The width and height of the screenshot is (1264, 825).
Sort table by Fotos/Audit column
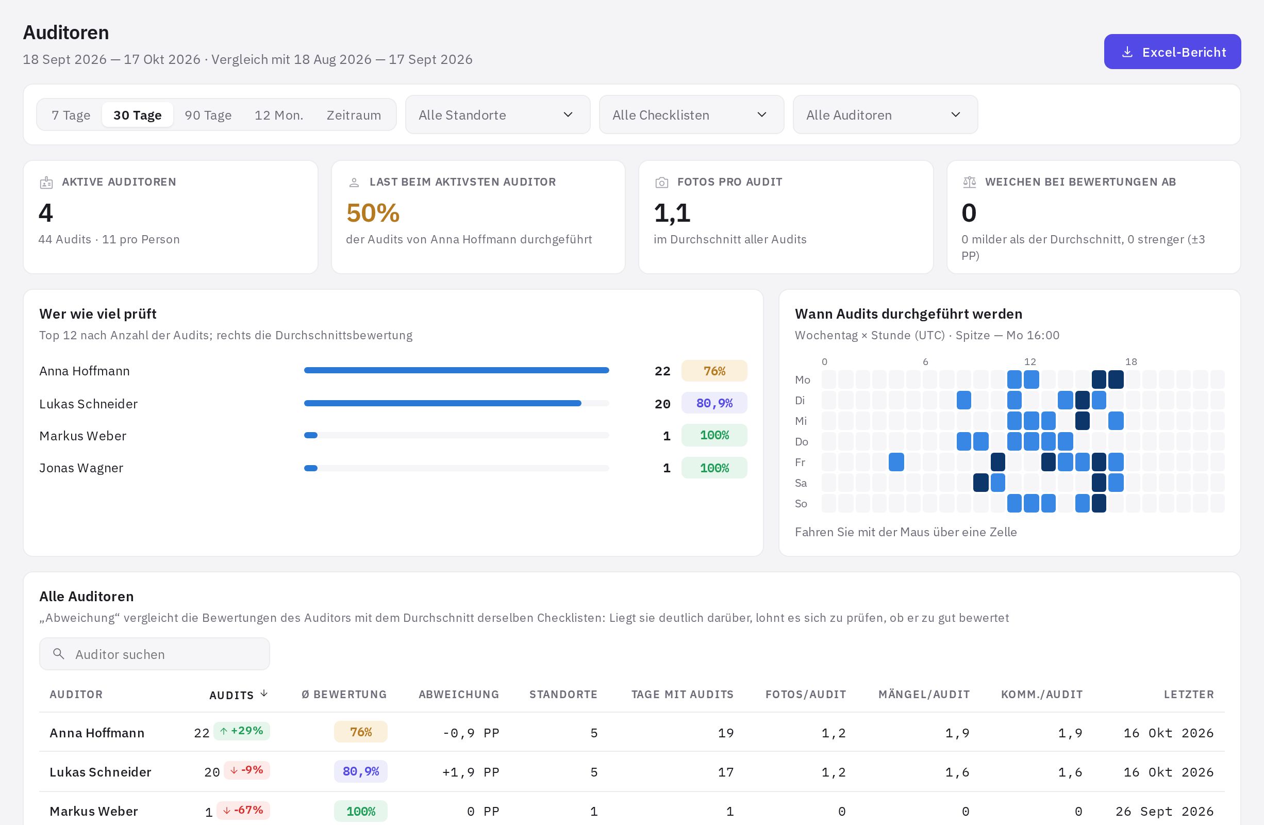coord(806,695)
